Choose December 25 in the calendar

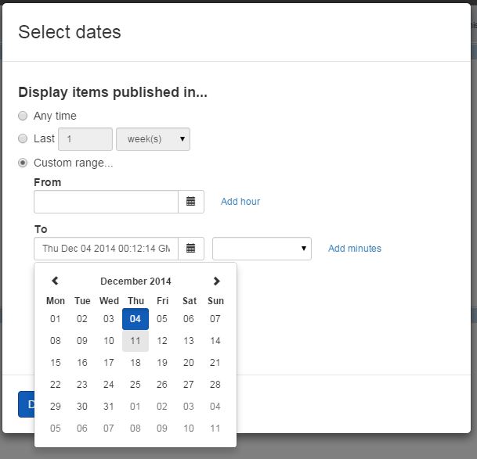coord(136,385)
